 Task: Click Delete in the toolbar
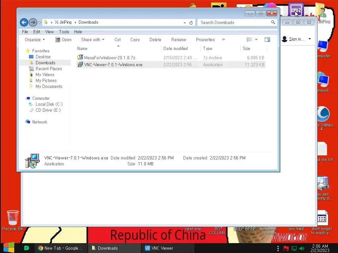155,40
